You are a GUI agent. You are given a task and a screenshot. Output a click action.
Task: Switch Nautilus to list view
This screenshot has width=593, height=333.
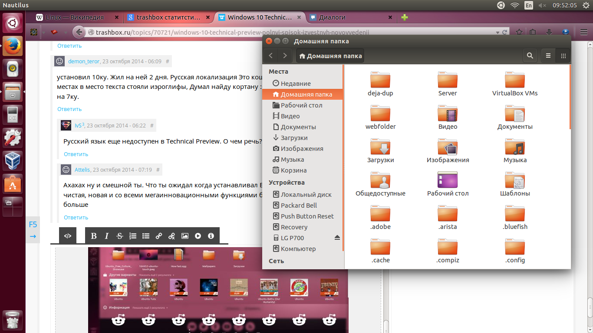pyautogui.click(x=548, y=55)
